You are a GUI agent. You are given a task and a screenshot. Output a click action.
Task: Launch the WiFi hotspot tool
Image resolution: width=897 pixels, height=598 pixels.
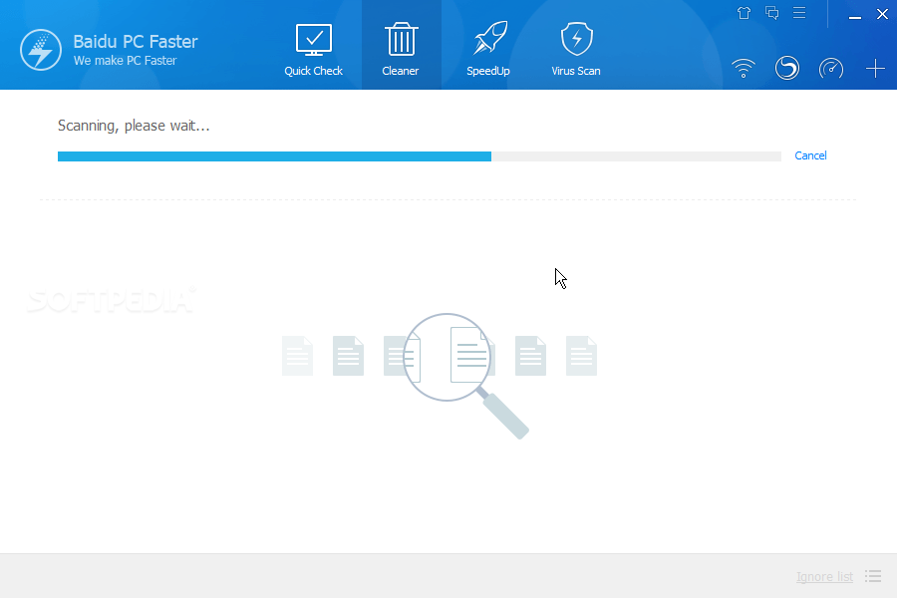(744, 69)
